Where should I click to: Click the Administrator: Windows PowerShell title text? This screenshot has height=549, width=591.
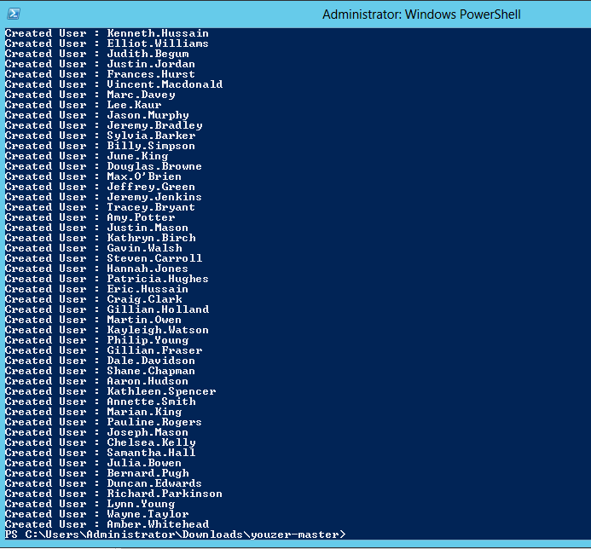point(421,14)
